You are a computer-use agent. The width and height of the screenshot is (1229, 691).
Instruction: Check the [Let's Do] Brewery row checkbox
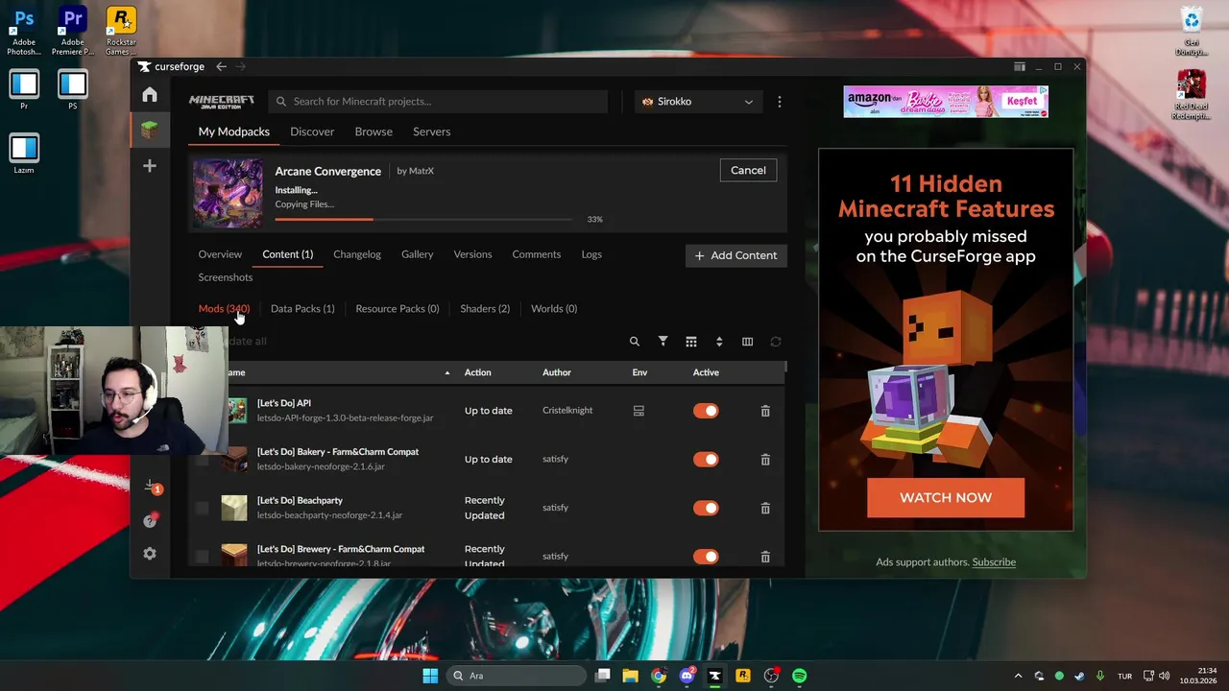(202, 557)
